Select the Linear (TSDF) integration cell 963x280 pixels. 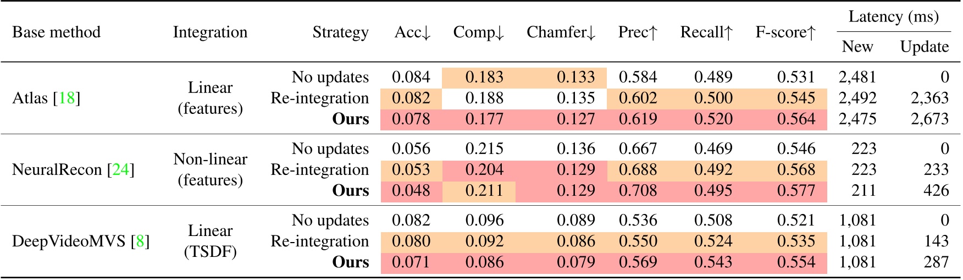click(210, 241)
